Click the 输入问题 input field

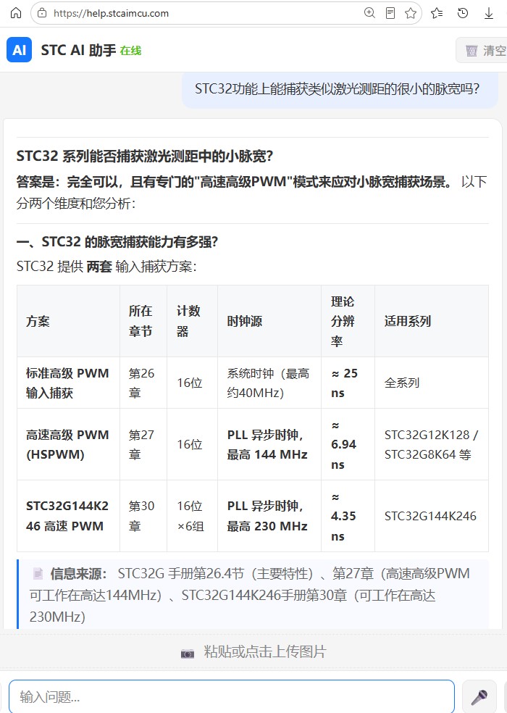tap(232, 696)
